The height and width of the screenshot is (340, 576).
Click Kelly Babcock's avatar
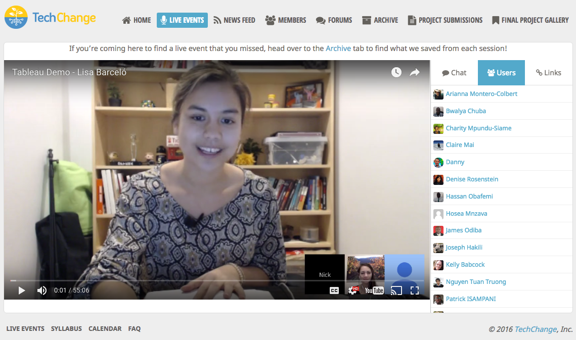click(x=438, y=265)
